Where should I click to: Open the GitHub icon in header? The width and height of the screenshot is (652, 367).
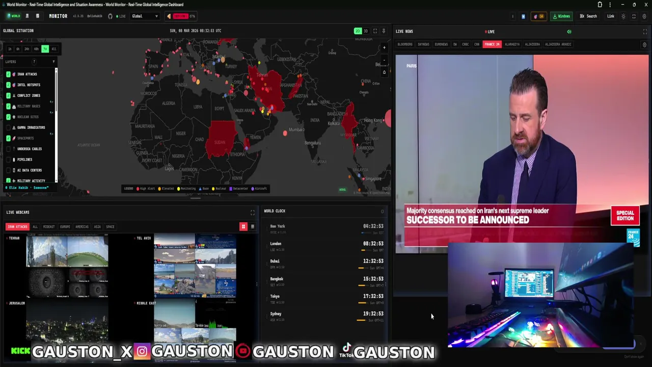[110, 16]
